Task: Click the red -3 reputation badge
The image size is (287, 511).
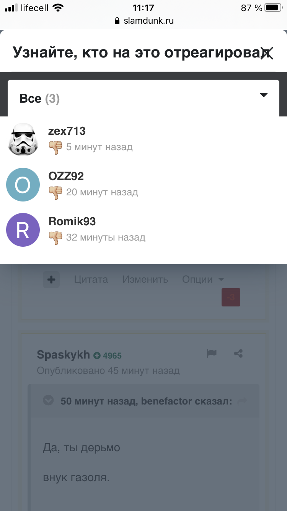Action: pyautogui.click(x=231, y=297)
